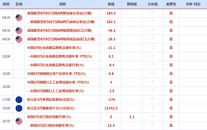Image resolution: width=207 pixels, height=130 pixels.
Task: Select the previous value 182.1
Action: (111, 22)
